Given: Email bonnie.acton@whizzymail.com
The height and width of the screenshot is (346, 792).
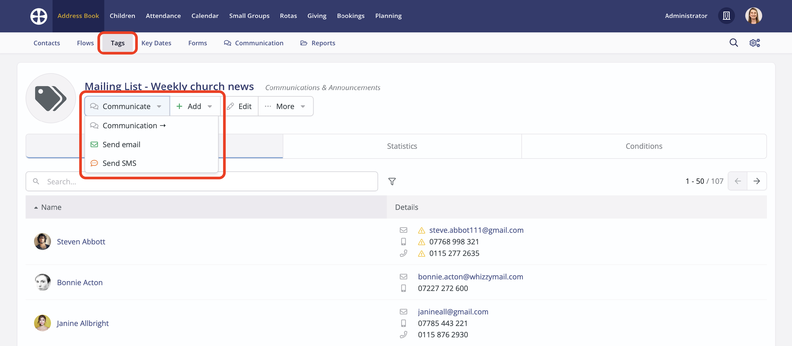Looking at the screenshot, I should [470, 277].
